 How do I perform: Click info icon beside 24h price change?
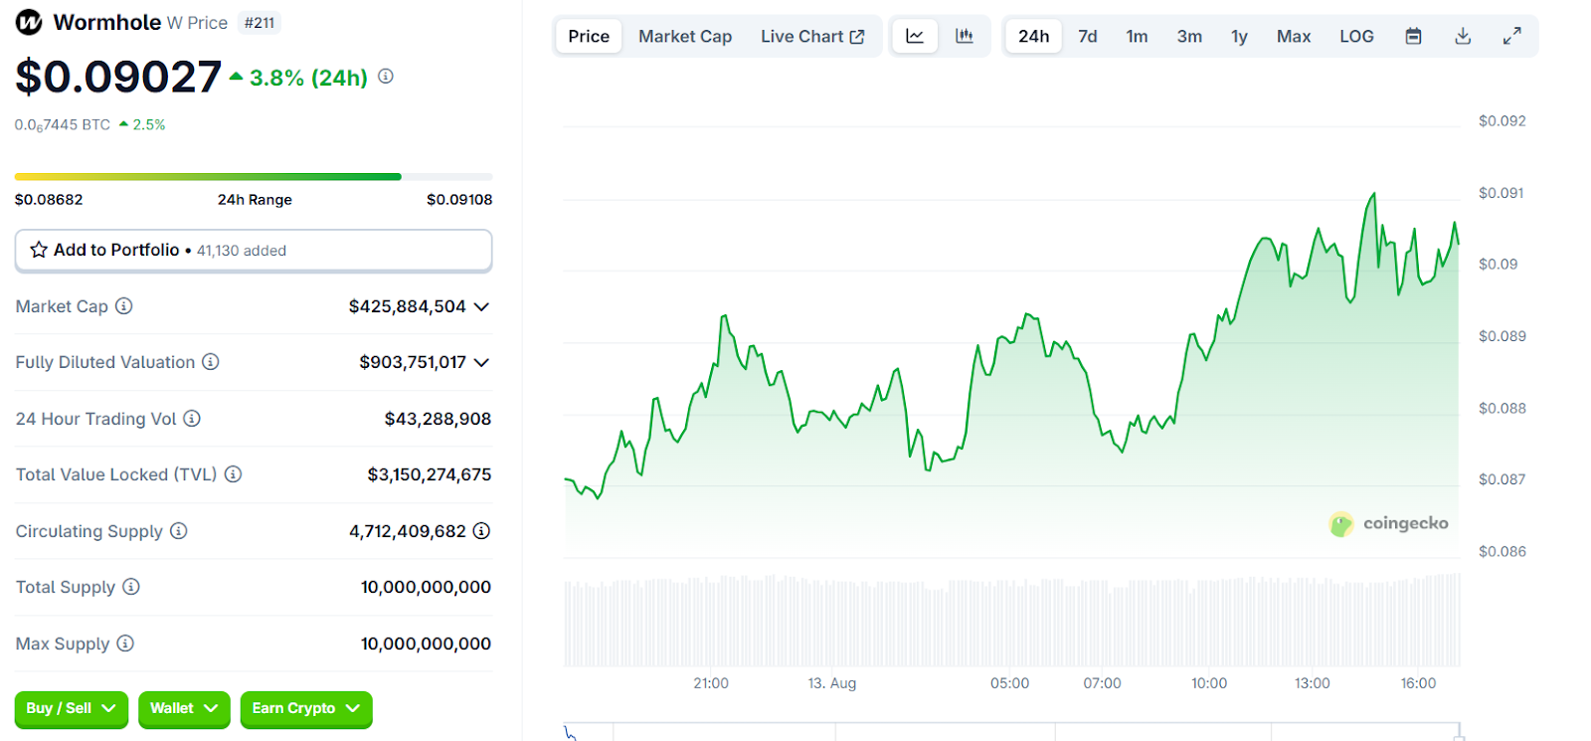click(386, 77)
